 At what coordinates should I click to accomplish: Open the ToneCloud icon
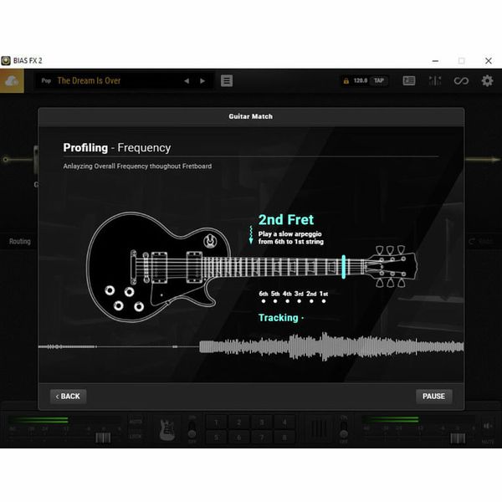pyautogui.click(x=12, y=80)
